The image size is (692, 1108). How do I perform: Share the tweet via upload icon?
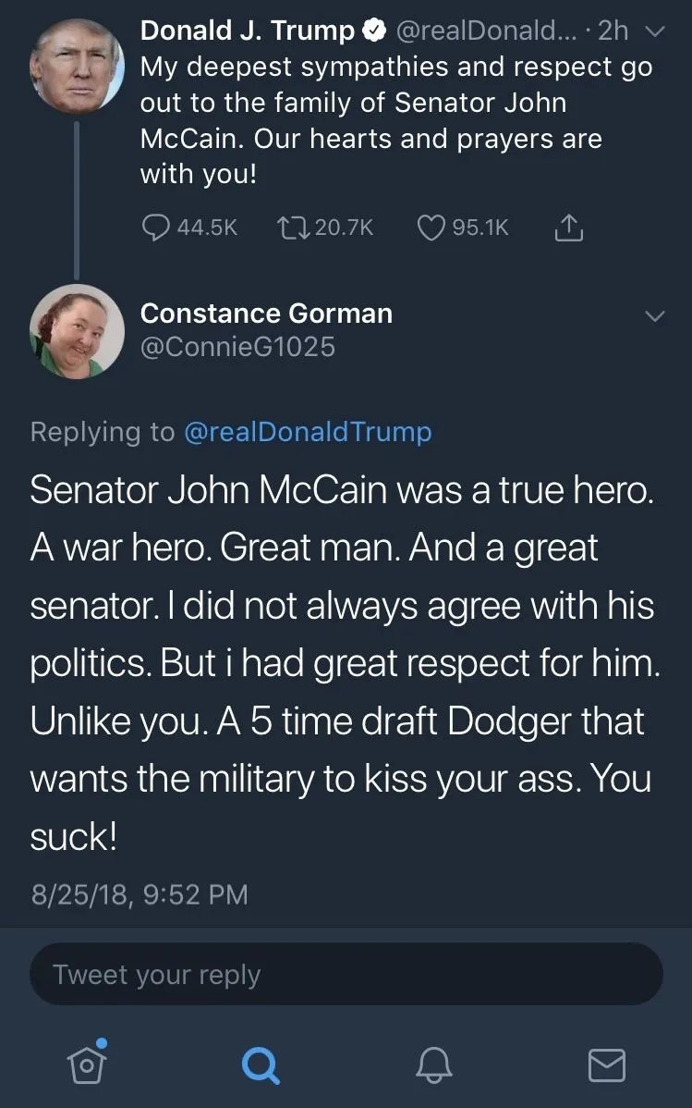(569, 227)
